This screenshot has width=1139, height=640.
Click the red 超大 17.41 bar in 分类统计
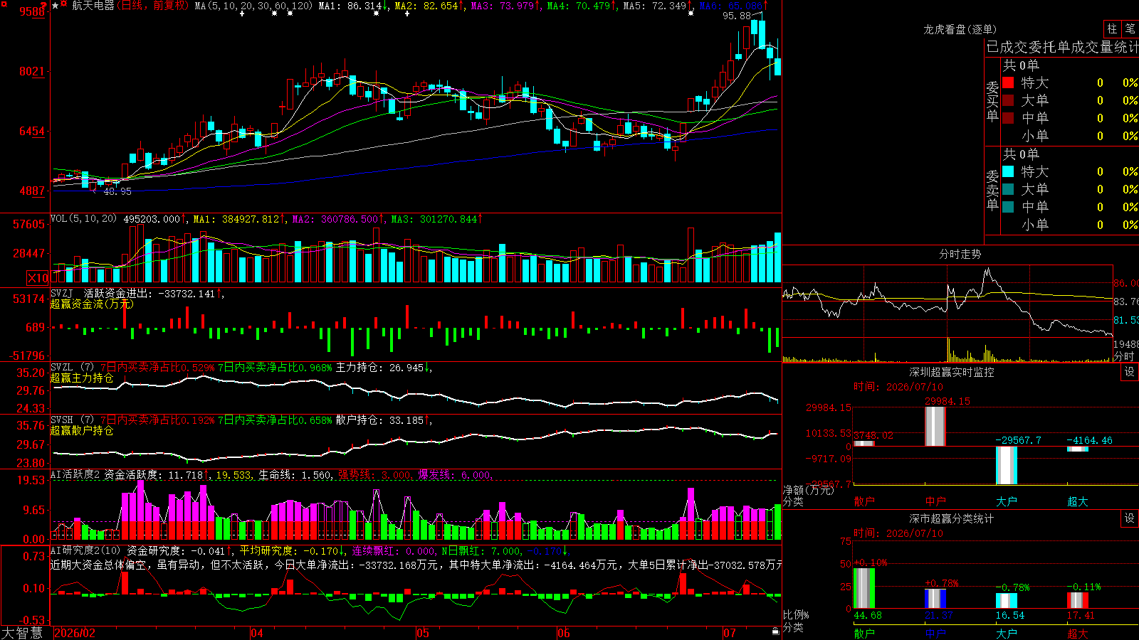(x=1078, y=600)
